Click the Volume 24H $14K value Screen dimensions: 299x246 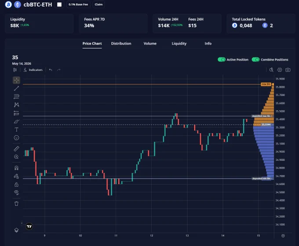click(x=164, y=26)
